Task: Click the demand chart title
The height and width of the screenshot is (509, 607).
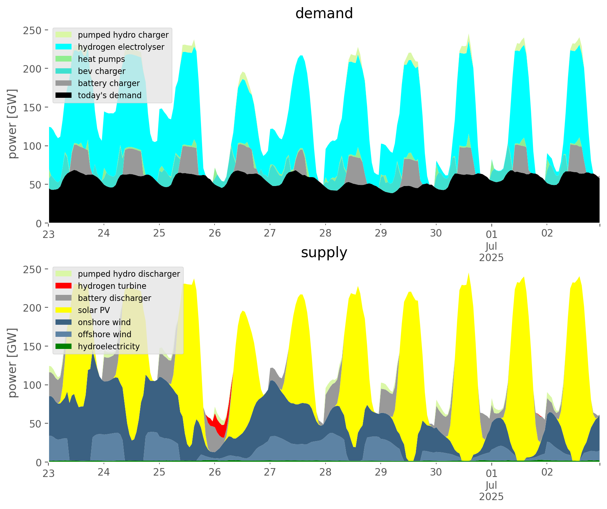Action: [x=324, y=14]
